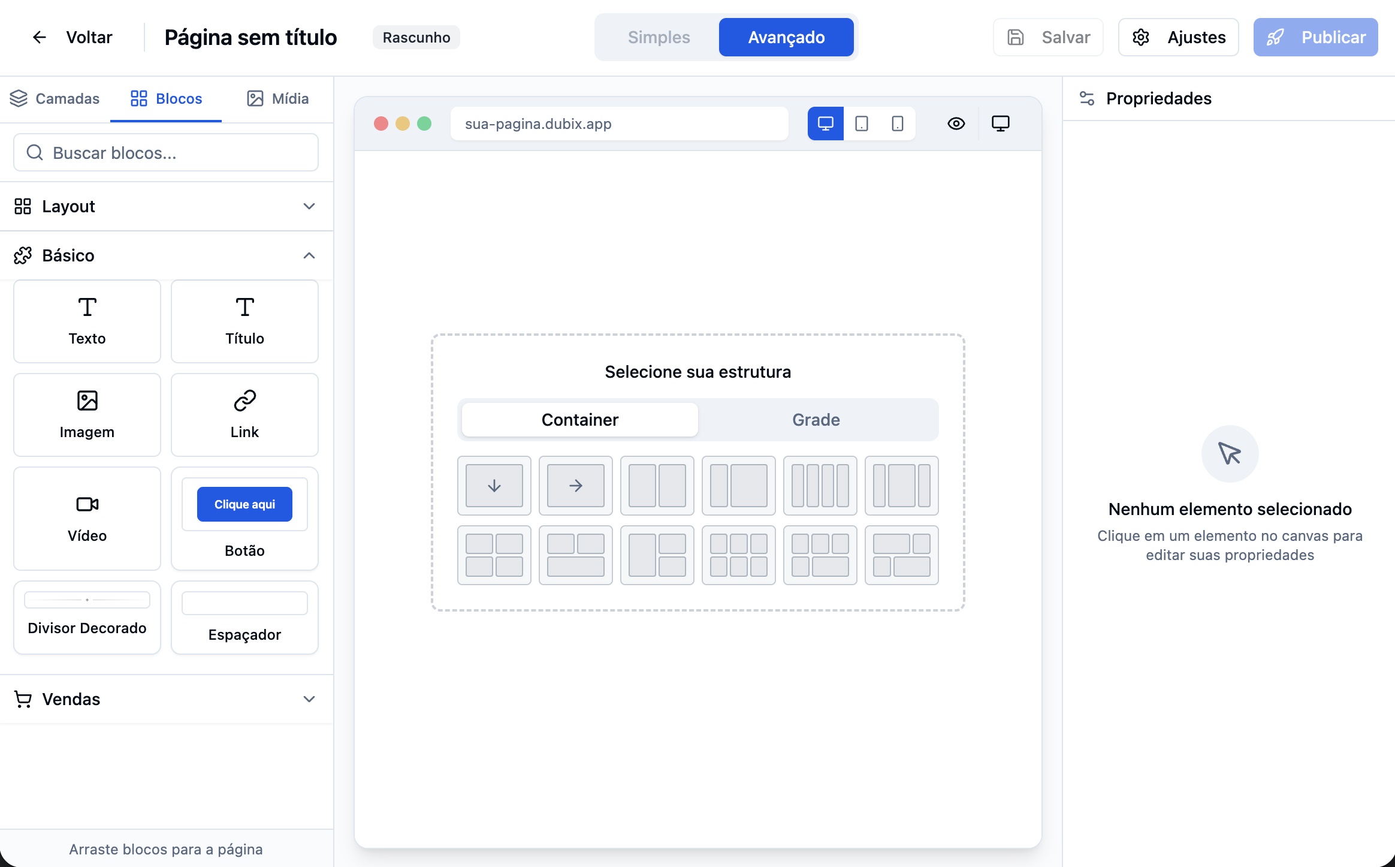Open the Mídia tab

(x=278, y=98)
